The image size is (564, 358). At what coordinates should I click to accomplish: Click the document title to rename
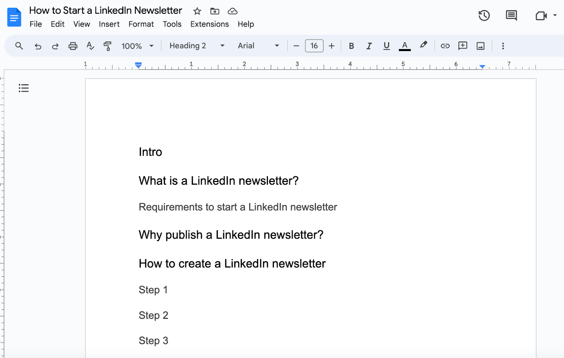click(106, 11)
